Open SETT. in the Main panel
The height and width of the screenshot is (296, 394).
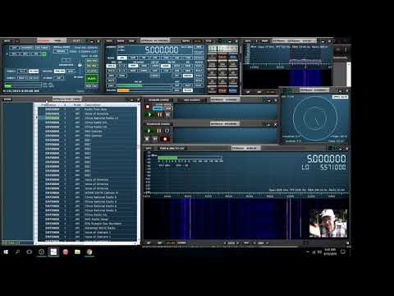pos(7,41)
